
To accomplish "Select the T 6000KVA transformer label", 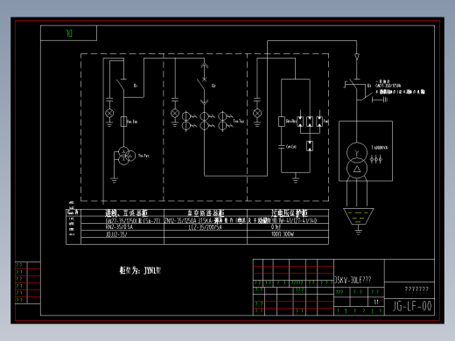I will click(x=380, y=148).
